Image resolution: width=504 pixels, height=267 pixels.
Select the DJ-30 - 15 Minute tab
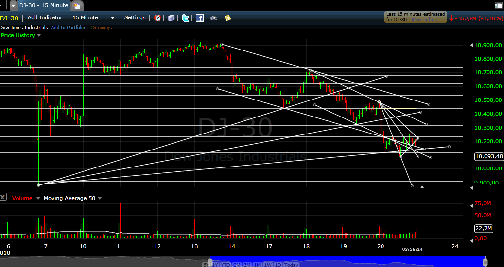(x=43, y=5)
